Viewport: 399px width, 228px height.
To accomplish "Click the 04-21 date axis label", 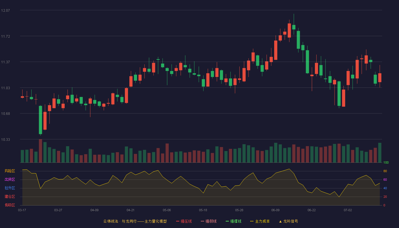I will (x=131, y=210).
